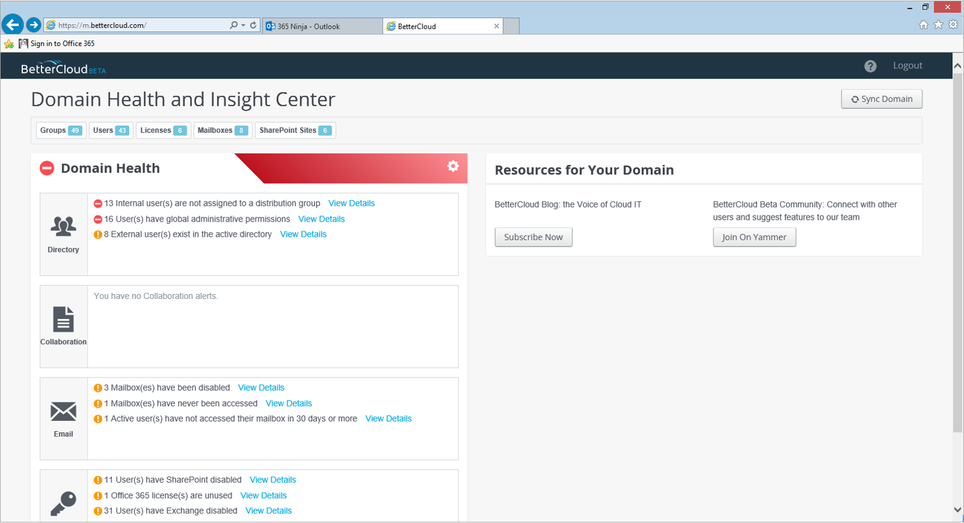
Task: Click the orange warning icon for 1 Active user
Action: click(98, 419)
